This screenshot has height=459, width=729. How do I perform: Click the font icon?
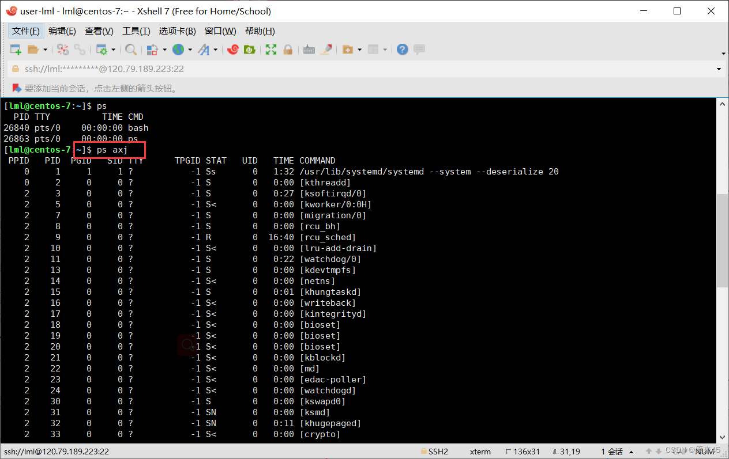[x=204, y=50]
